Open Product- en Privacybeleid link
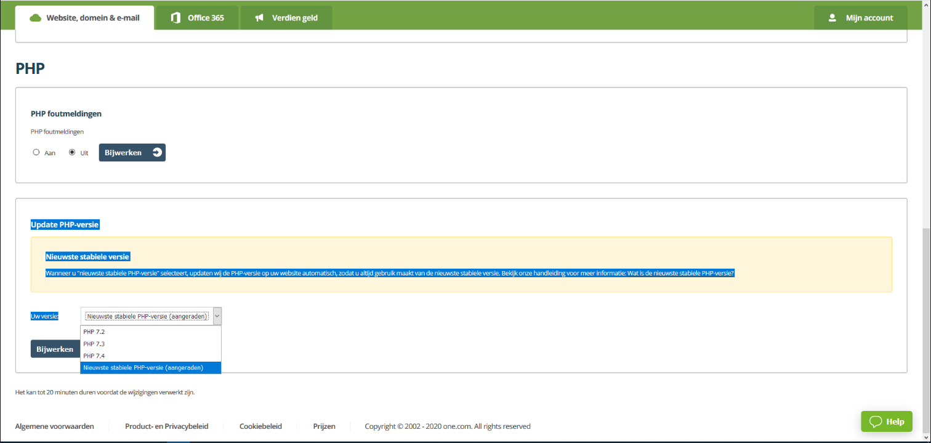 click(166, 426)
